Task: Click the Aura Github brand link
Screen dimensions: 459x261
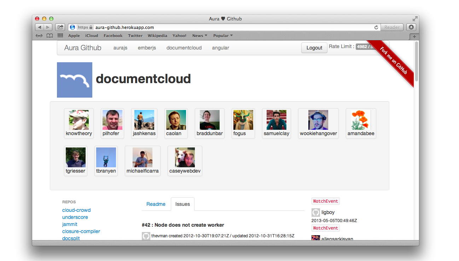Action: 83,48
